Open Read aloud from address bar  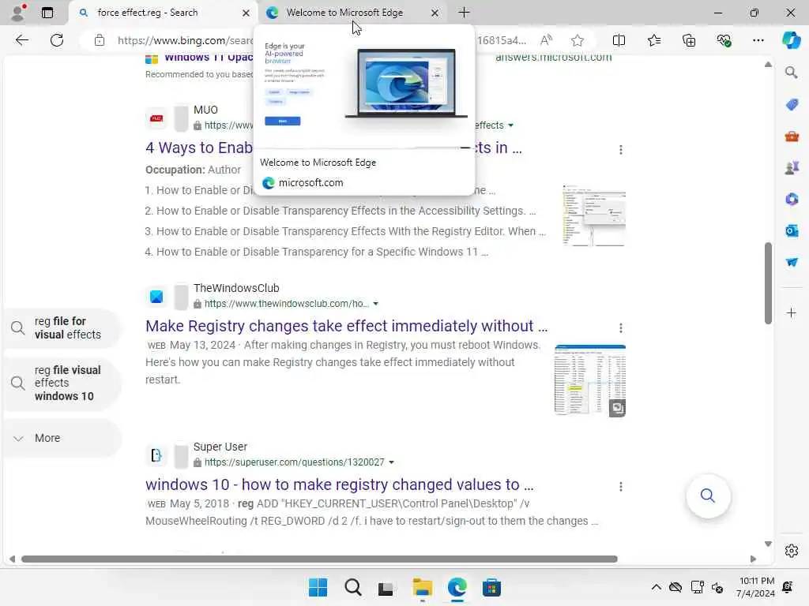[x=546, y=40]
